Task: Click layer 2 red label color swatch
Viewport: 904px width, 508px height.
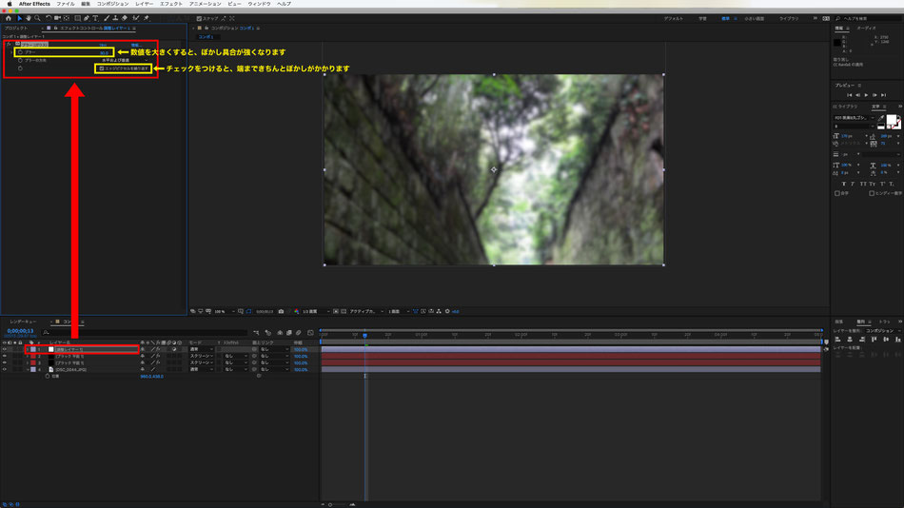Action: point(33,357)
